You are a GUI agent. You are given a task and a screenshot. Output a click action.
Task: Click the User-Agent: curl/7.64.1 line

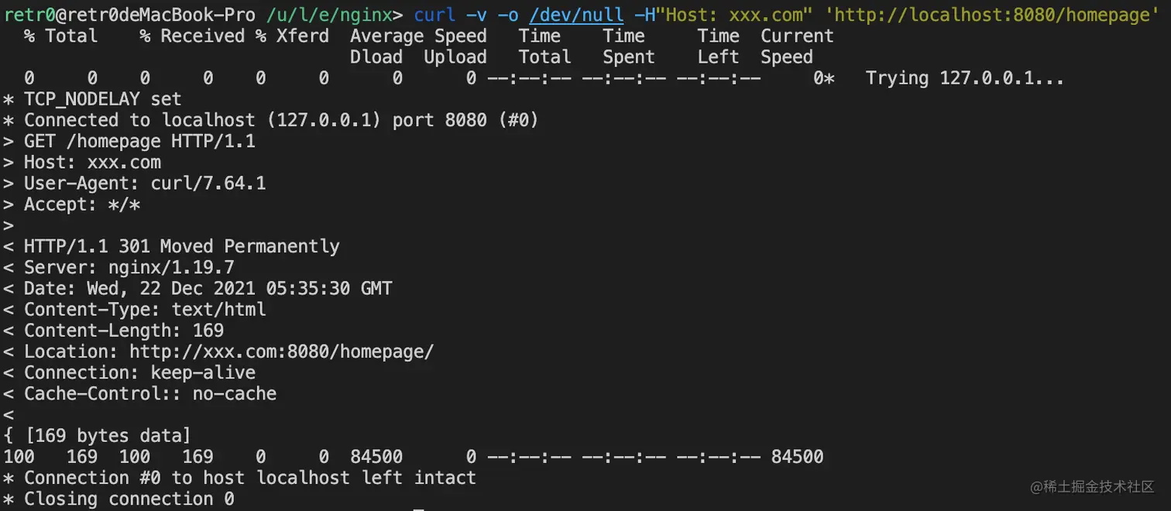point(145,183)
